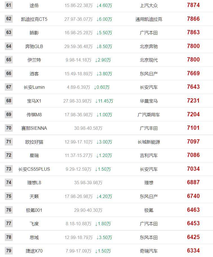Click the 通用凯迪拉克 manufacturer name
This screenshot has height=257, width=213.
[149, 19]
